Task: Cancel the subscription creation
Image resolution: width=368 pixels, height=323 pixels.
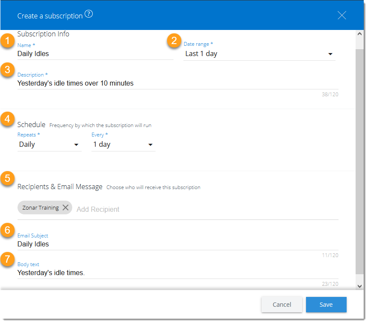Action: tap(282, 305)
